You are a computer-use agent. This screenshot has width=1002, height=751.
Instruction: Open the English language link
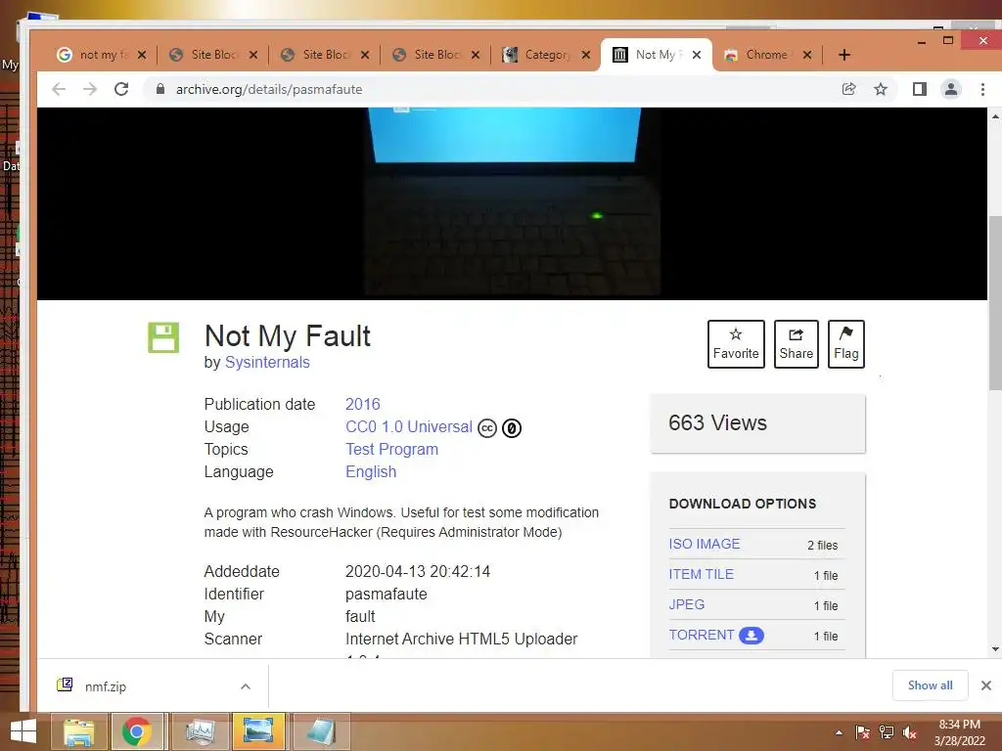pos(371,472)
